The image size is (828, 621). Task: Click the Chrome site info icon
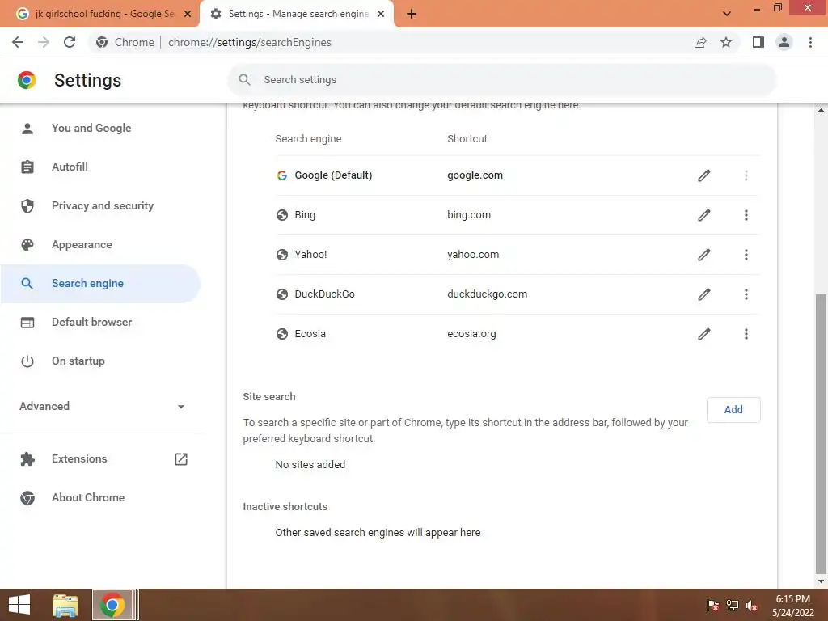[x=102, y=42]
